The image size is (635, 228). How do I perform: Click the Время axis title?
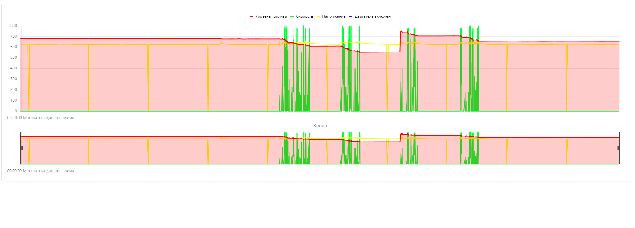click(x=320, y=126)
